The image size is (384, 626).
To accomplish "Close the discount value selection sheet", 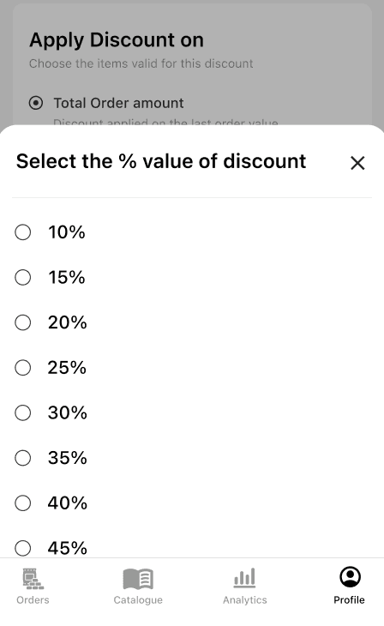I will pos(357,162).
